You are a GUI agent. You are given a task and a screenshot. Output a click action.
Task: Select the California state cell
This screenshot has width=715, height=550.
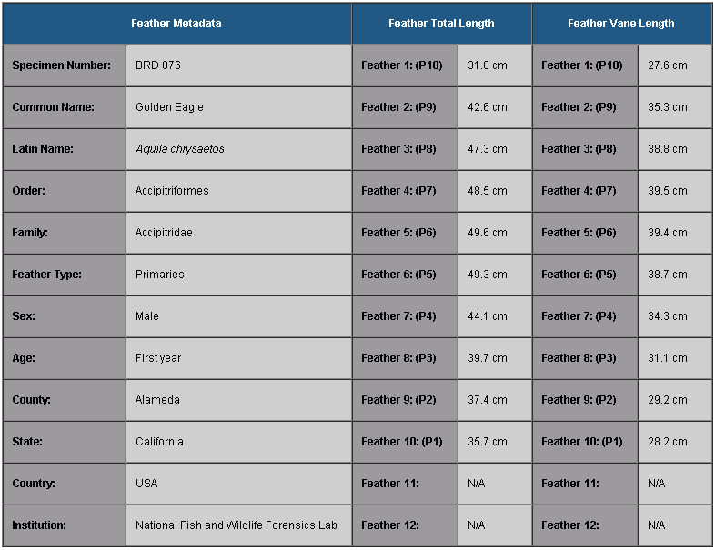pos(238,442)
